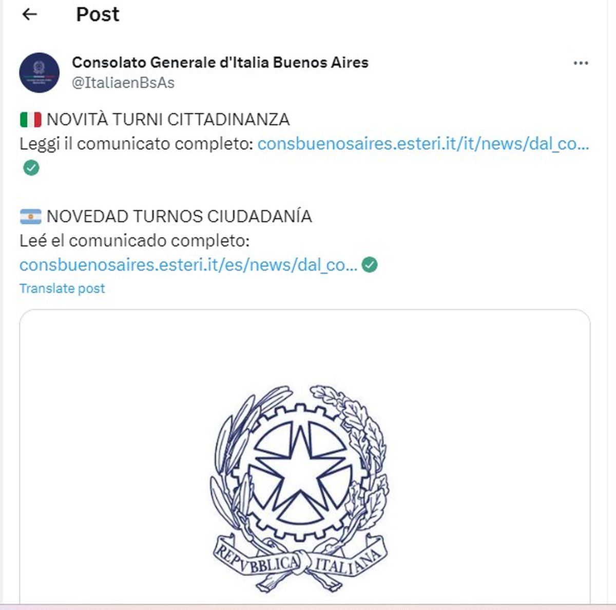
Task: Go back using the left arrow
Action: (x=30, y=14)
